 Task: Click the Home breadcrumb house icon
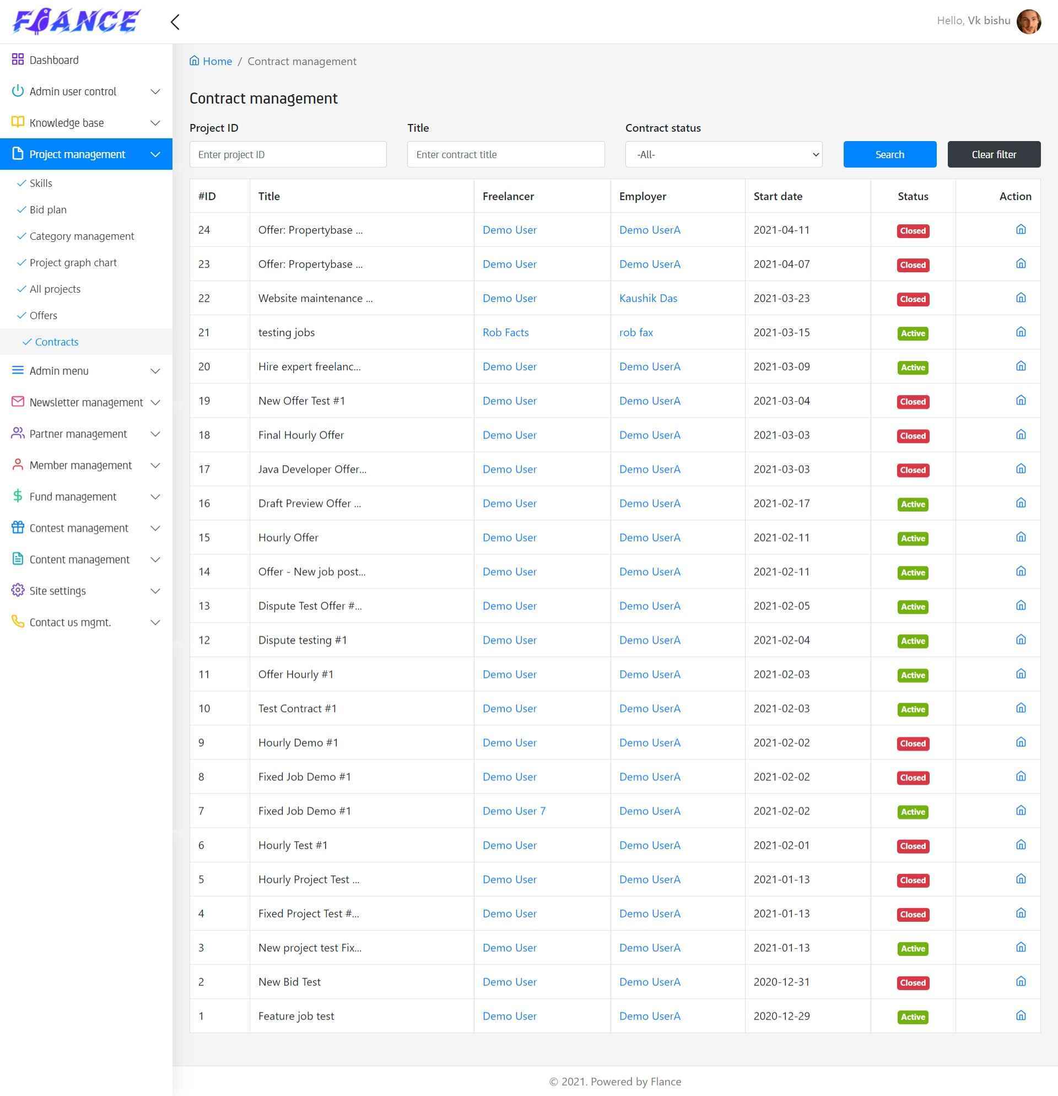tap(194, 61)
